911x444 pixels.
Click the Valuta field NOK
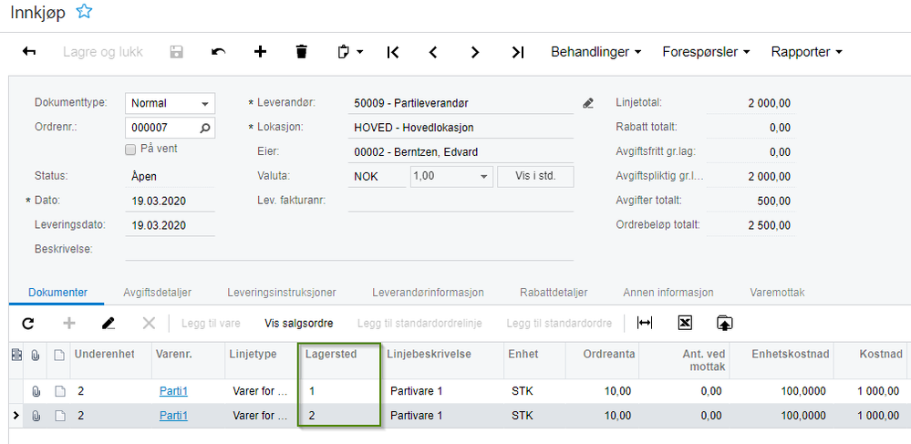pyautogui.click(x=377, y=177)
